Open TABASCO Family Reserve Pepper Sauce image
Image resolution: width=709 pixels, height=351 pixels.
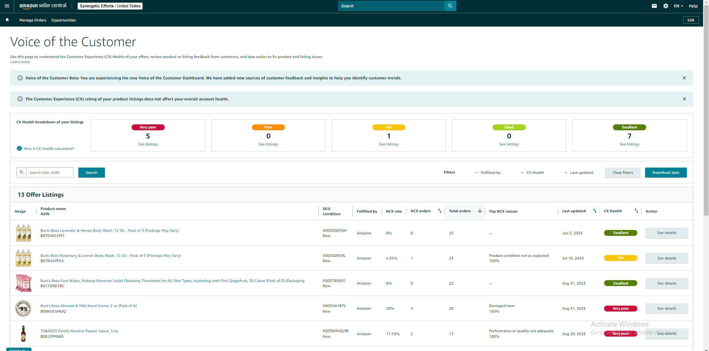coord(23,334)
